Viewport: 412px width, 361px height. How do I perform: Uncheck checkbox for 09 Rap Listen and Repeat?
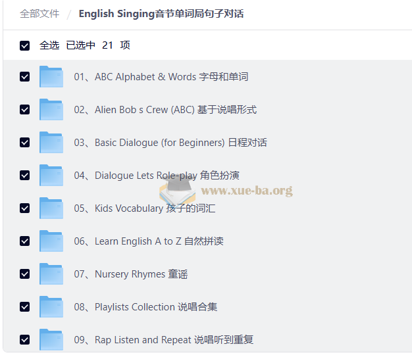(x=25, y=339)
